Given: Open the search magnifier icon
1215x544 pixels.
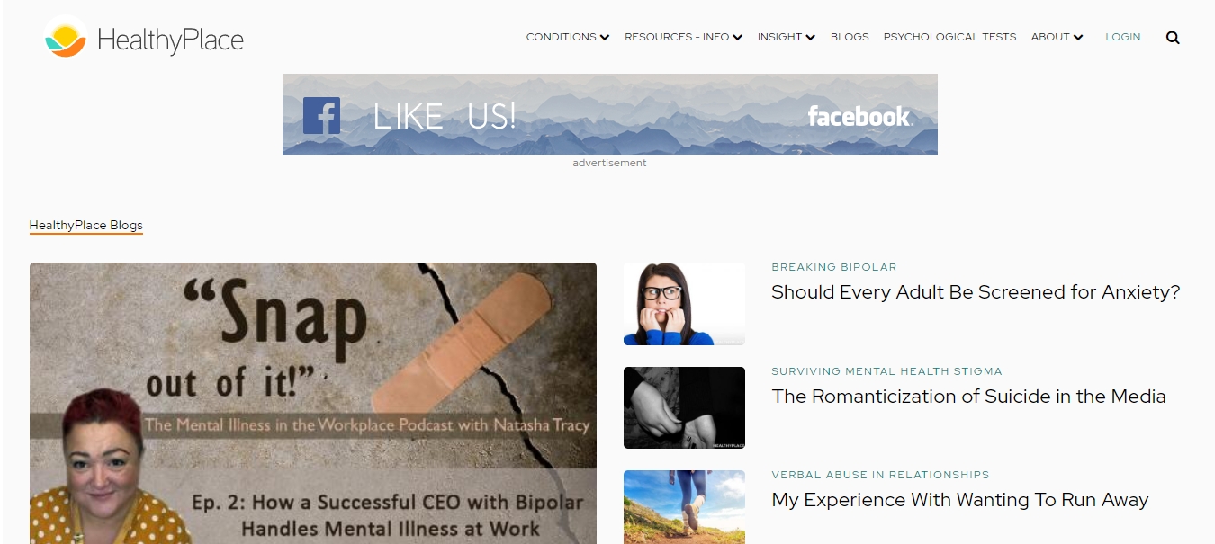Looking at the screenshot, I should point(1173,38).
